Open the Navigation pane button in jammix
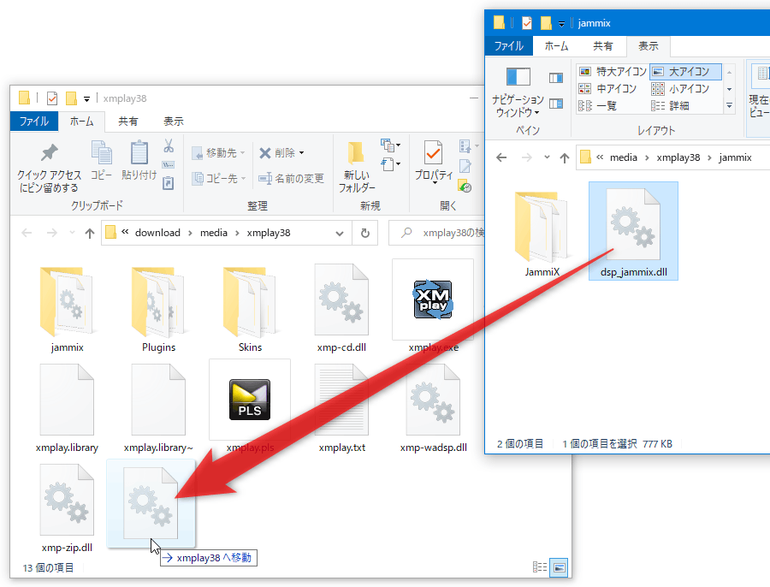The image size is (770, 587). point(518,92)
